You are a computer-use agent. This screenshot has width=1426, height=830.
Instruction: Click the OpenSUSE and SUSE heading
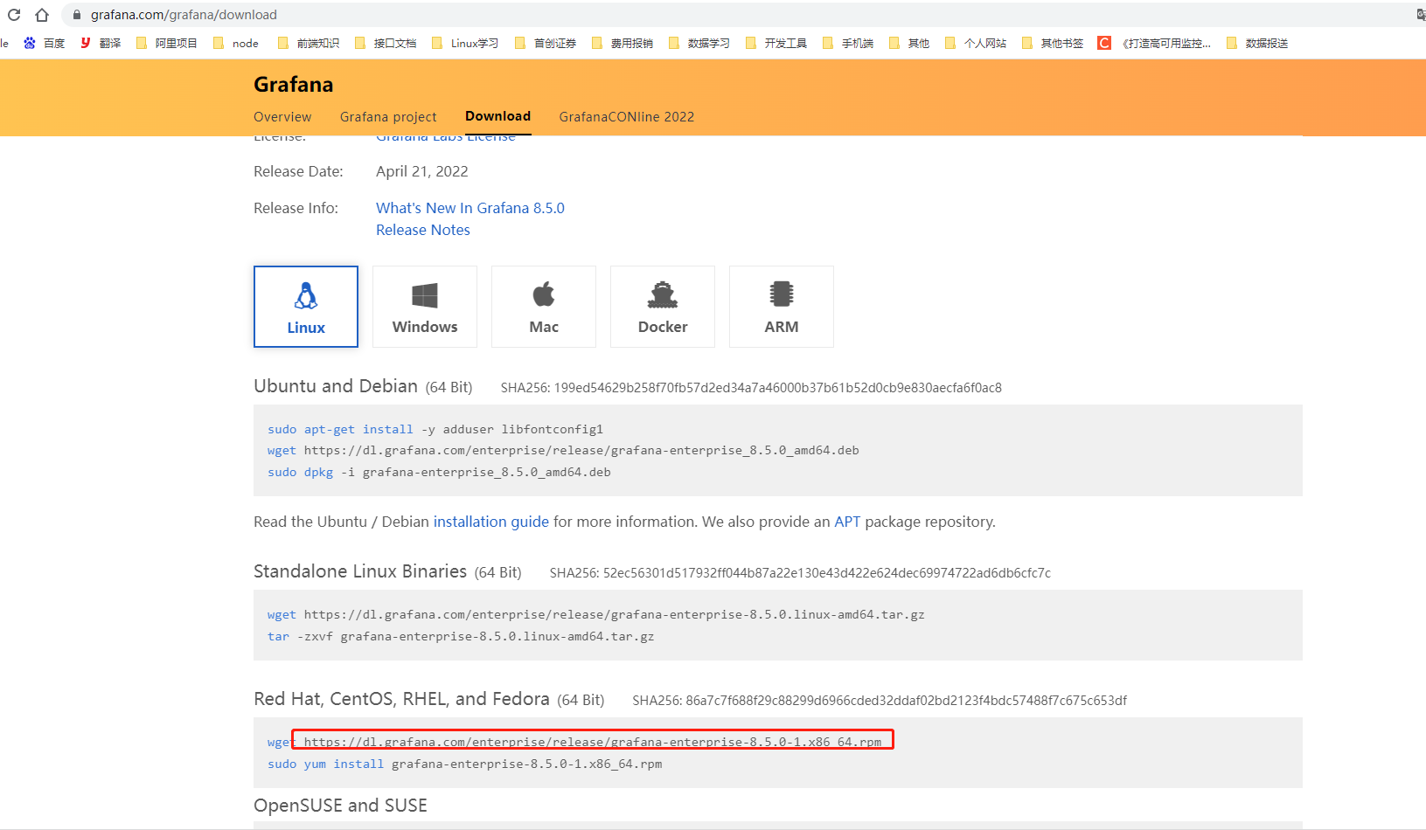tap(340, 806)
